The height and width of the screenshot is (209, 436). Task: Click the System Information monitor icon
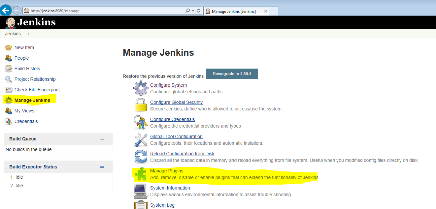[x=141, y=191]
